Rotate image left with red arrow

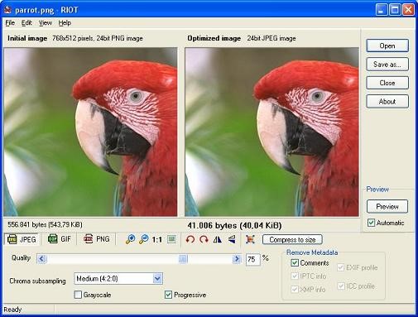[190, 239]
